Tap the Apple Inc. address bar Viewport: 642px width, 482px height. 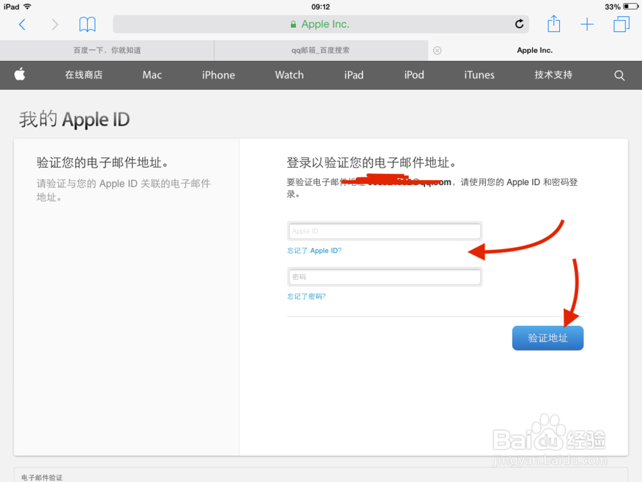tap(320, 24)
